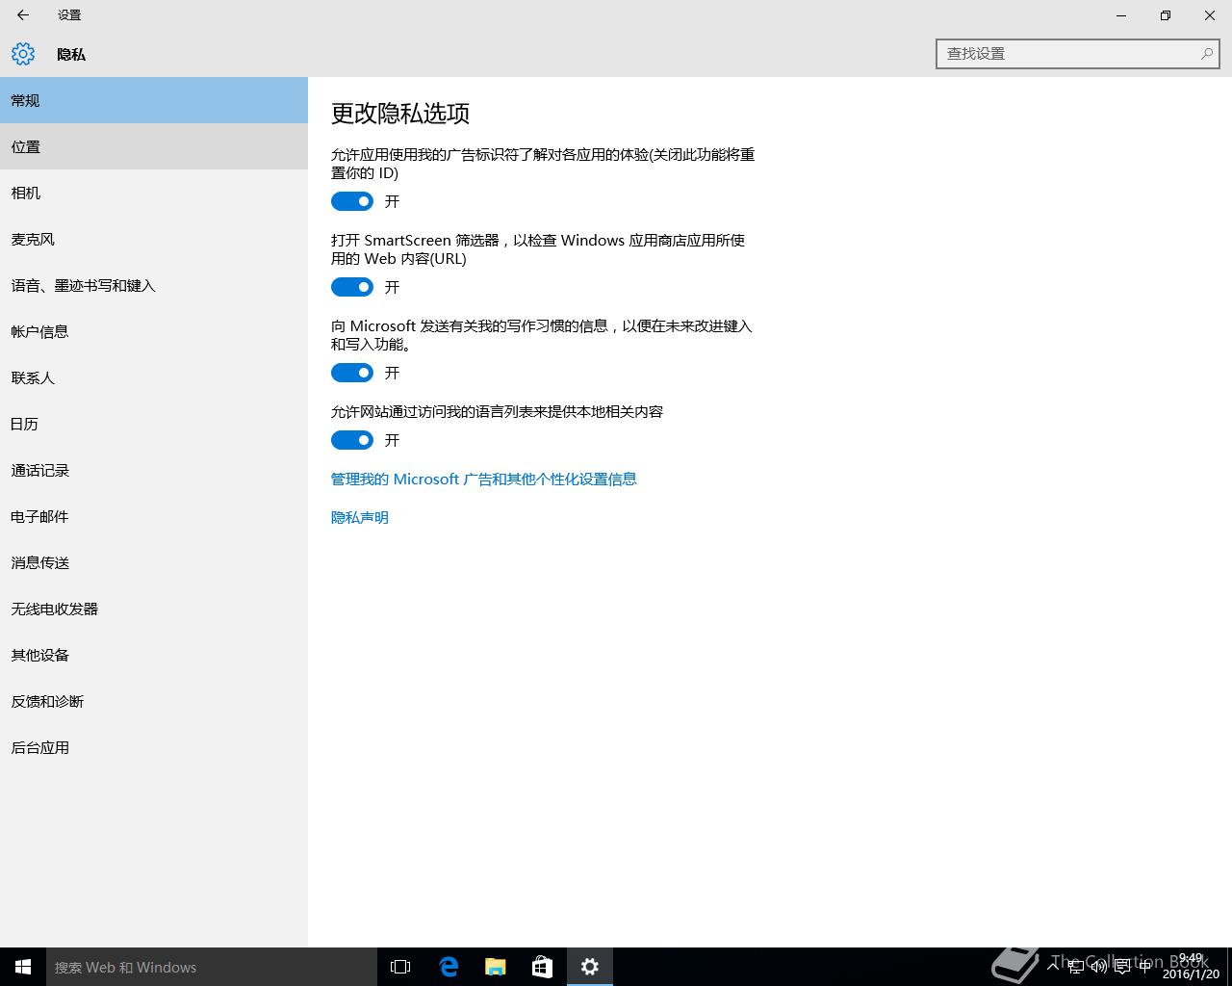Minimize the Settings window
Screen dimensions: 1232x986
point(1121,15)
